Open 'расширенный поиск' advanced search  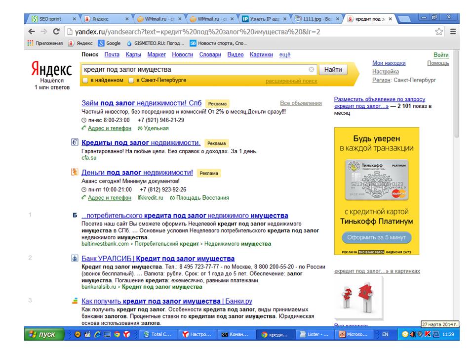tap(291, 81)
